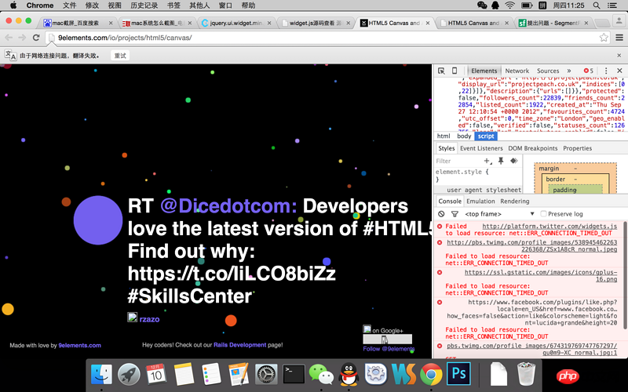The width and height of the screenshot is (628, 392).
Task: Open the Trash in the Dock
Action: point(526,374)
